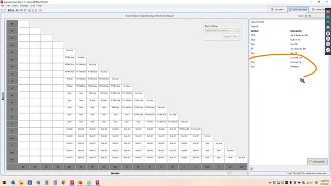Click the New file toolbar icon
The height and width of the screenshot is (186, 331).
(x=2, y=10)
